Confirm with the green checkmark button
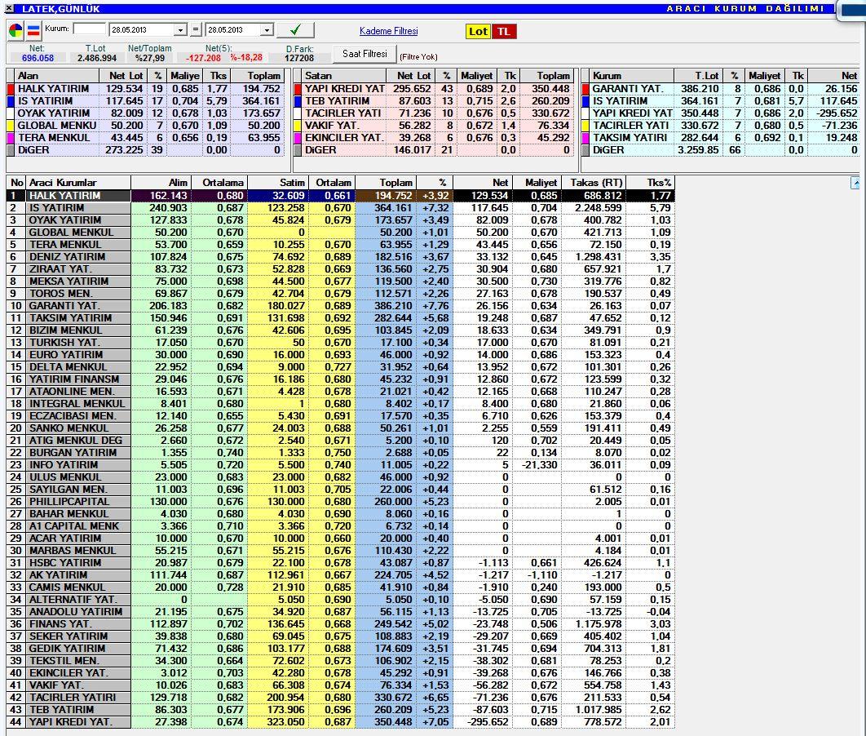This screenshot has width=866, height=736. coord(296,30)
